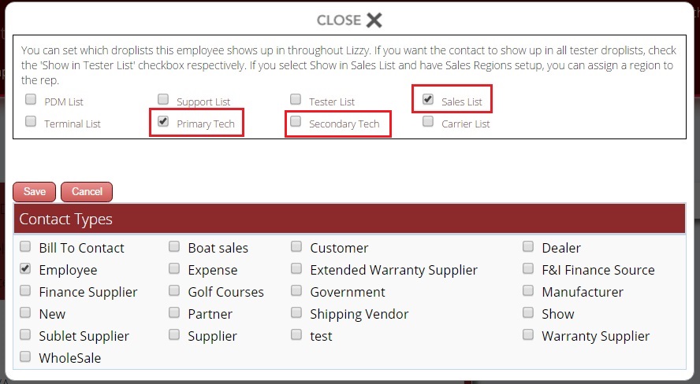
Task: Tick the Shipping Vendor checkbox
Action: coord(296,313)
